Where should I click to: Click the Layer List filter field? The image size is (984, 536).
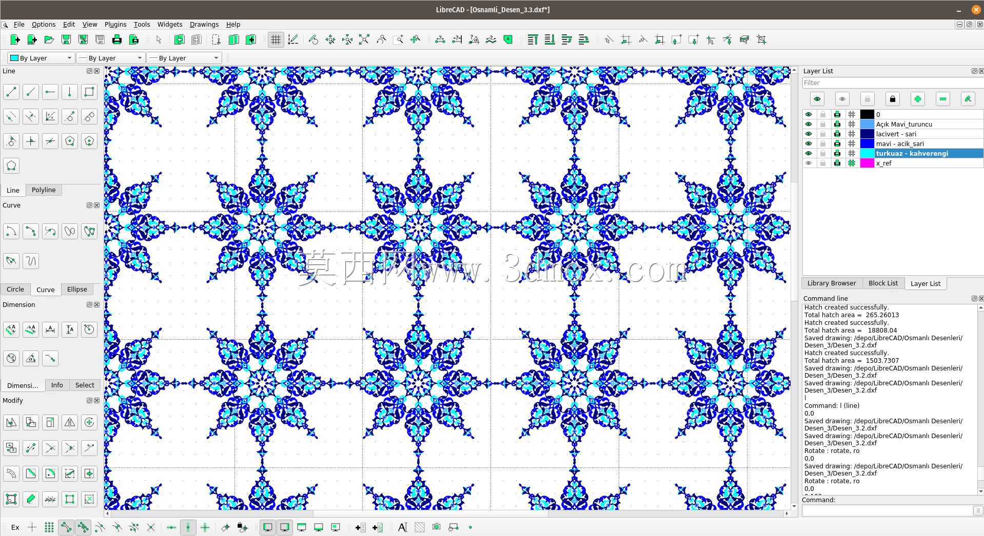[x=893, y=83]
